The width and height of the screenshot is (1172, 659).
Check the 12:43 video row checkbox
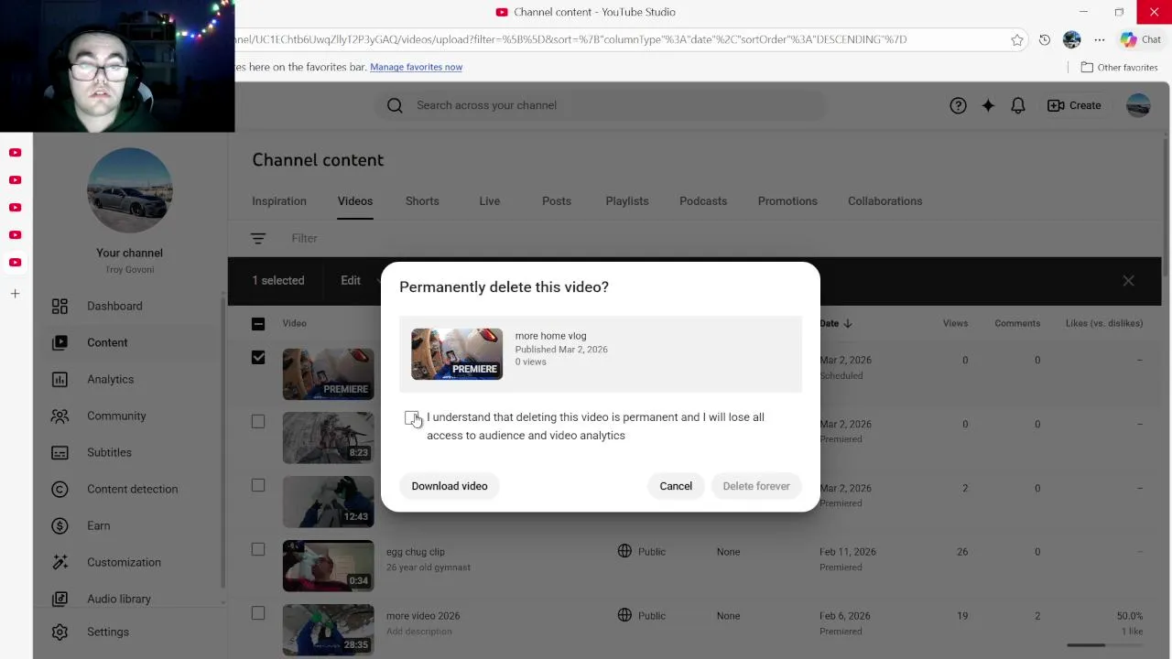pyautogui.click(x=258, y=485)
